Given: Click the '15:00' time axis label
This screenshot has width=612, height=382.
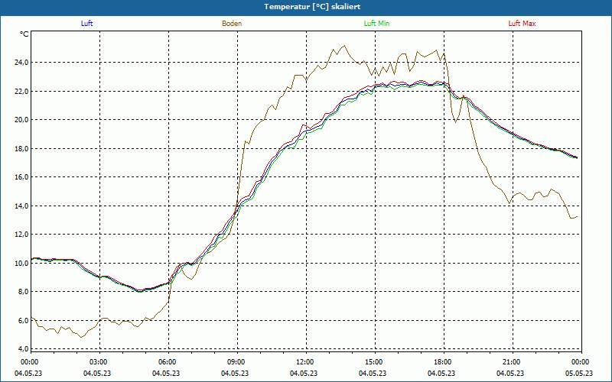Looking at the screenshot, I should click(375, 362).
